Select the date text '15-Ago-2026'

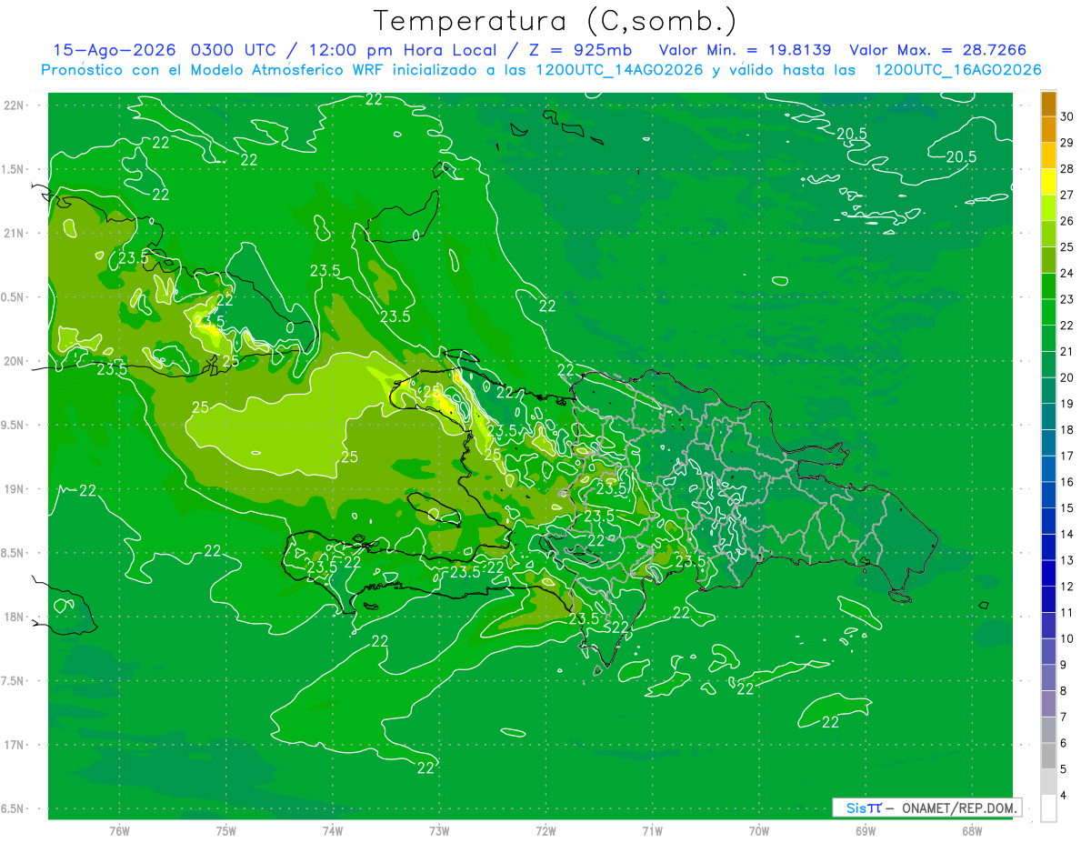tap(115, 50)
